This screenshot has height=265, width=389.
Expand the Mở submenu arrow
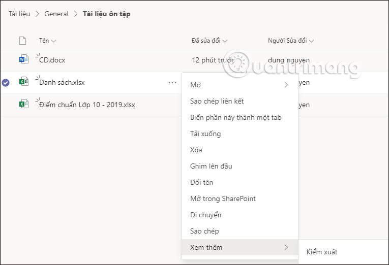286,85
